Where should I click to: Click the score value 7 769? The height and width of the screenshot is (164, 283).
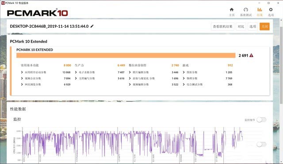(229, 78)
